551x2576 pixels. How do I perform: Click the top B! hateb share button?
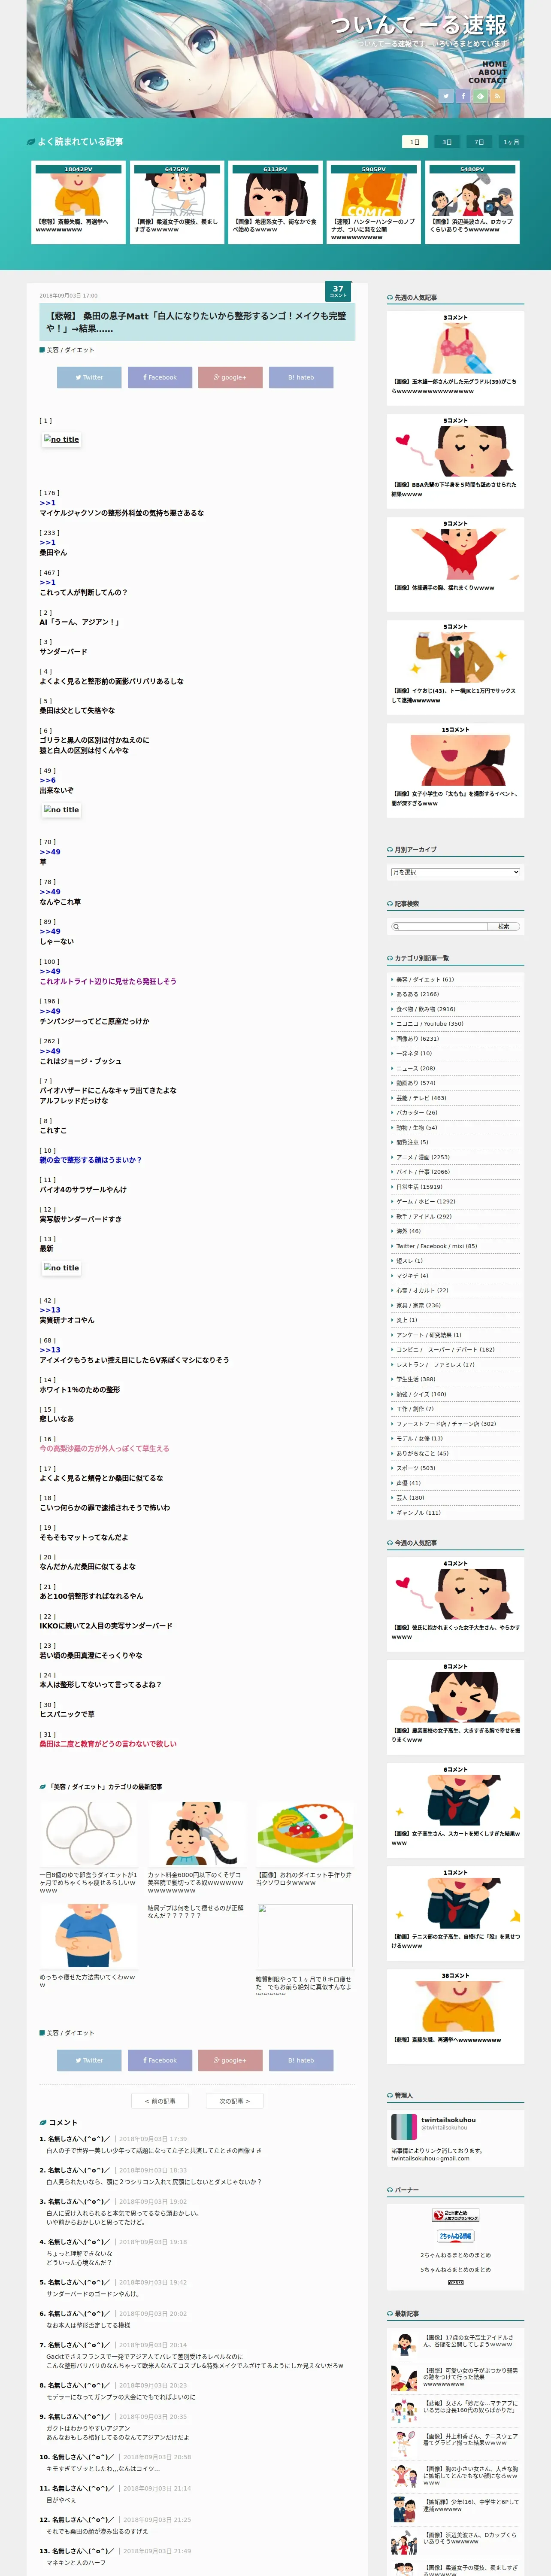pyautogui.click(x=301, y=377)
